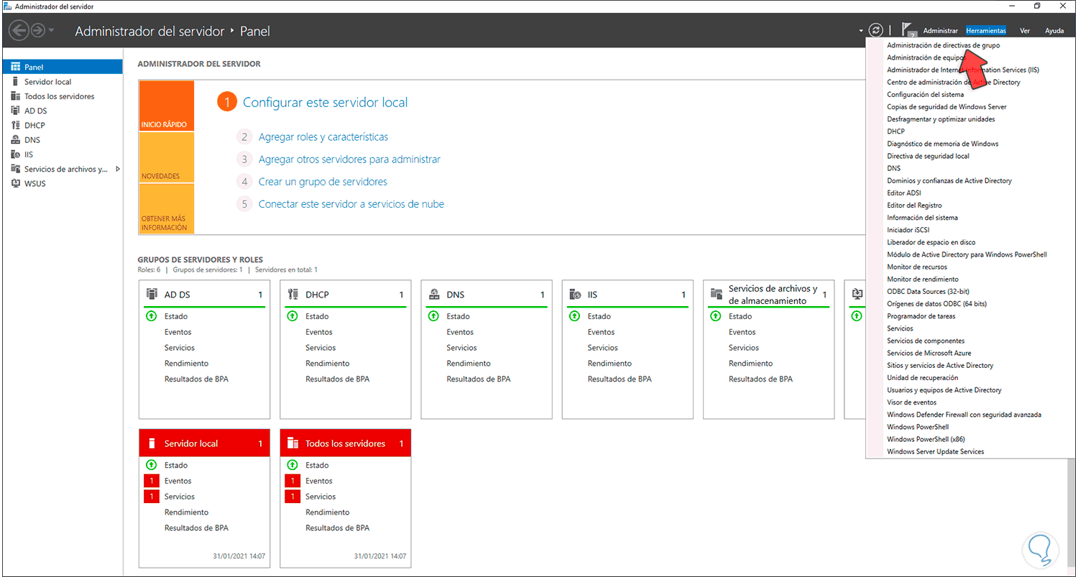Select the INICIO RÁPIDO orange tab
Image resolution: width=1078 pixels, height=577 pixels.
(x=166, y=106)
